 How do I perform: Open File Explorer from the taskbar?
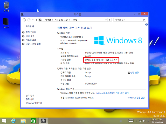pos(23,121)
